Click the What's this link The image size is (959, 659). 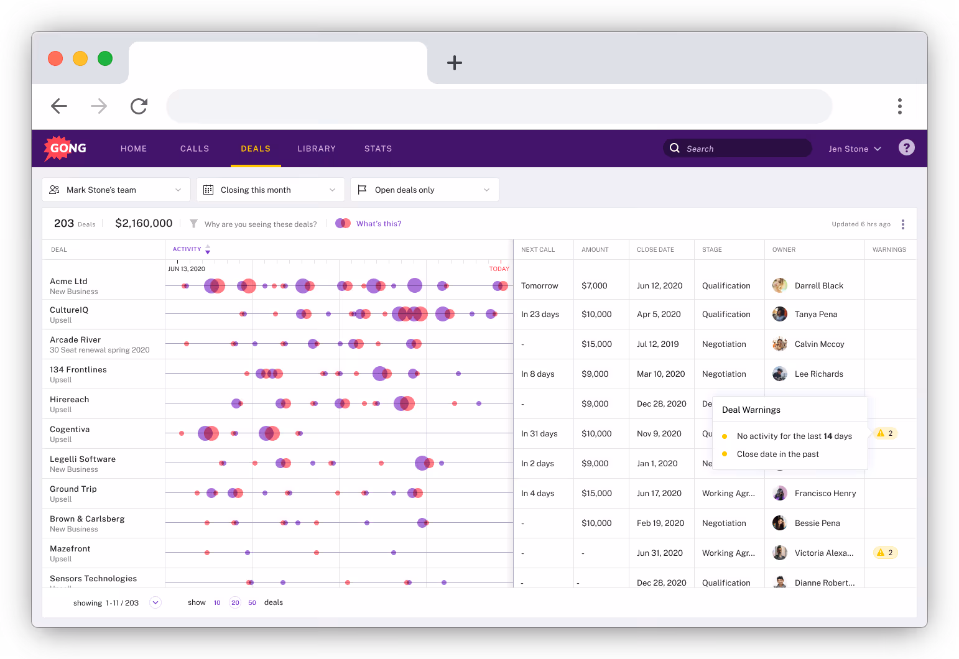coord(379,223)
